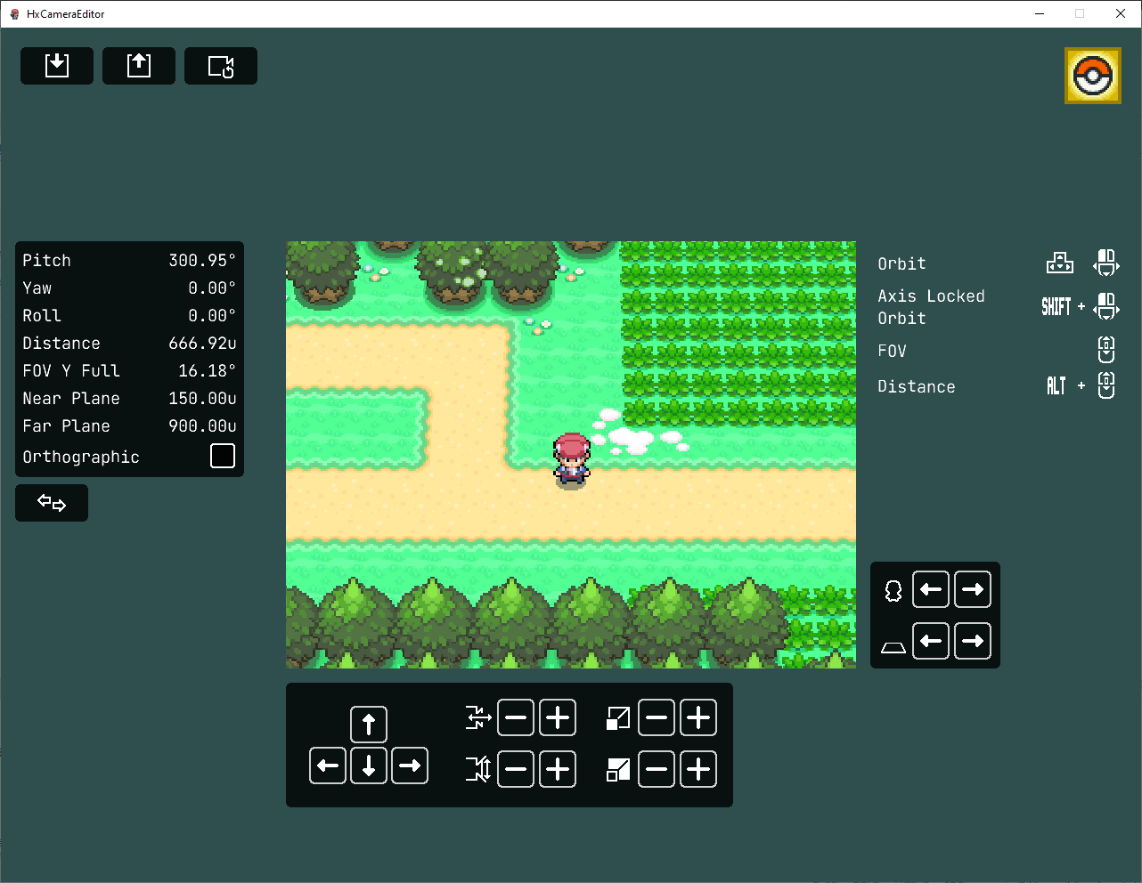Click the lower scale-square icon in bottom panel

[618, 769]
